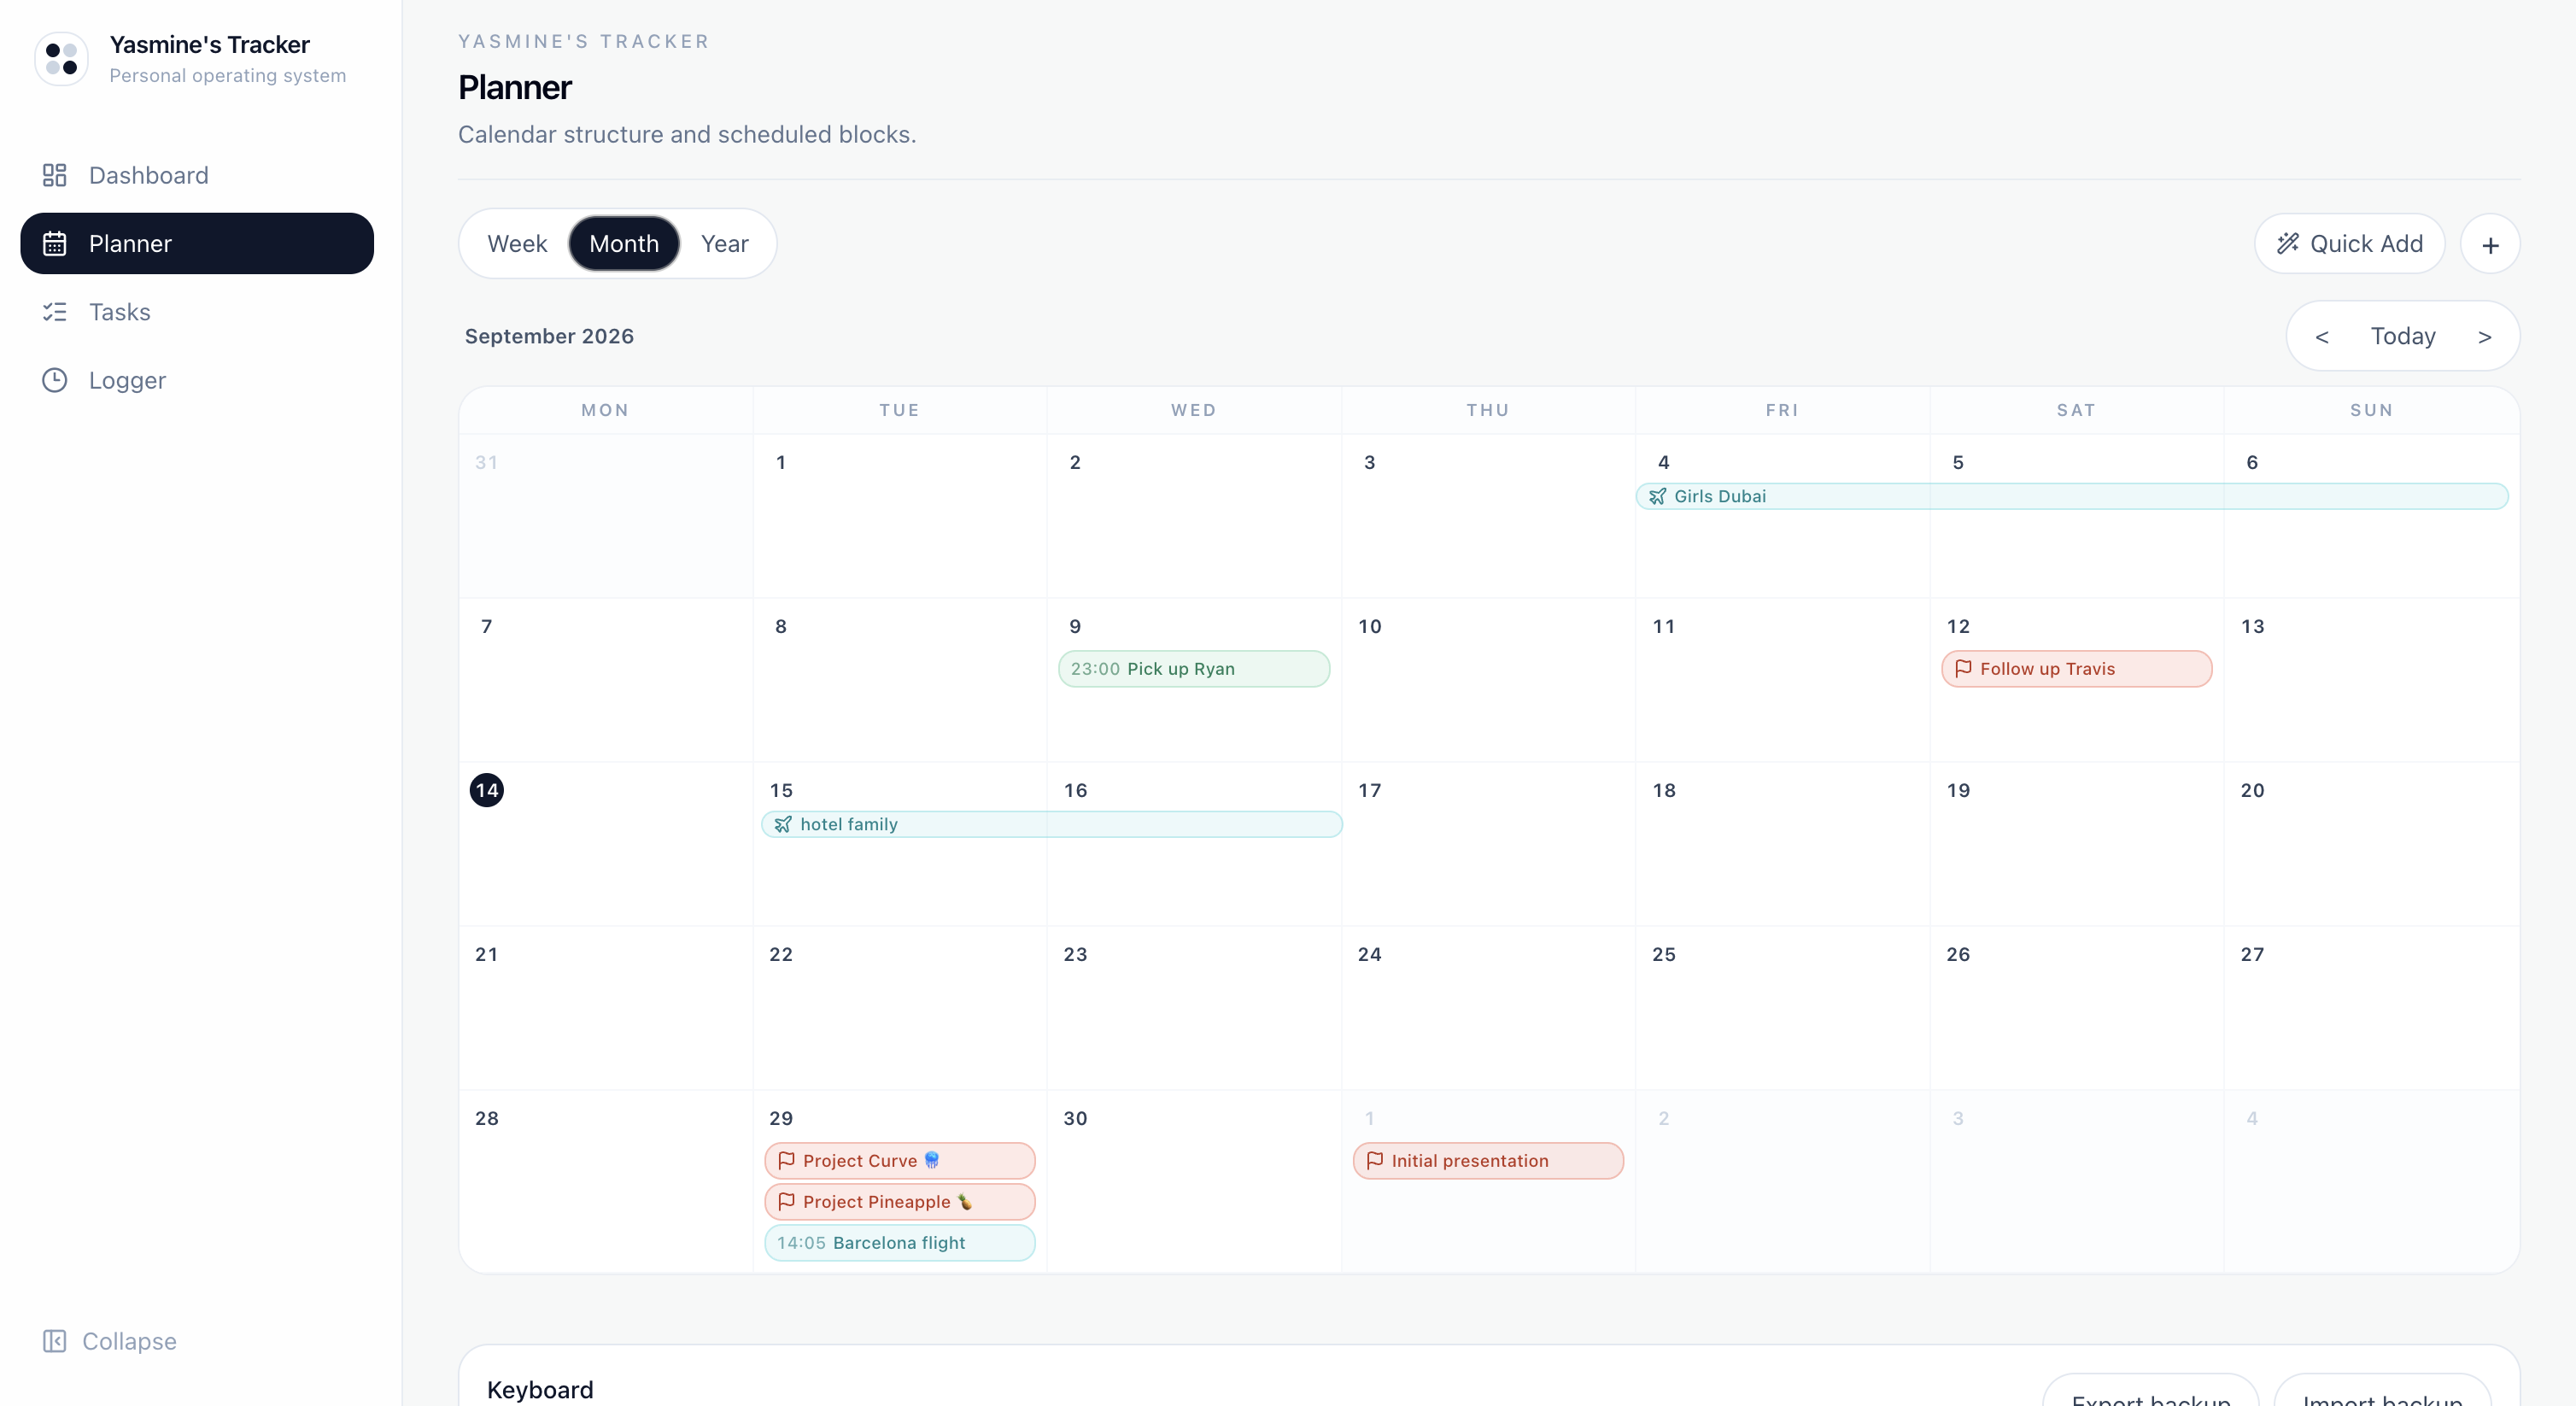The height and width of the screenshot is (1406, 2576).
Task: Open the Dashboard page label in the sidebar
Action: (149, 175)
